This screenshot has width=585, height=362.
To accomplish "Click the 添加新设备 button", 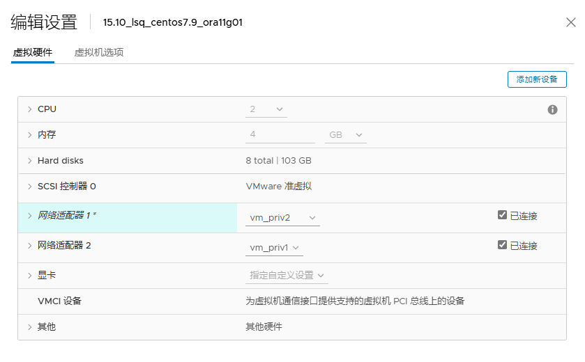I will pos(537,79).
